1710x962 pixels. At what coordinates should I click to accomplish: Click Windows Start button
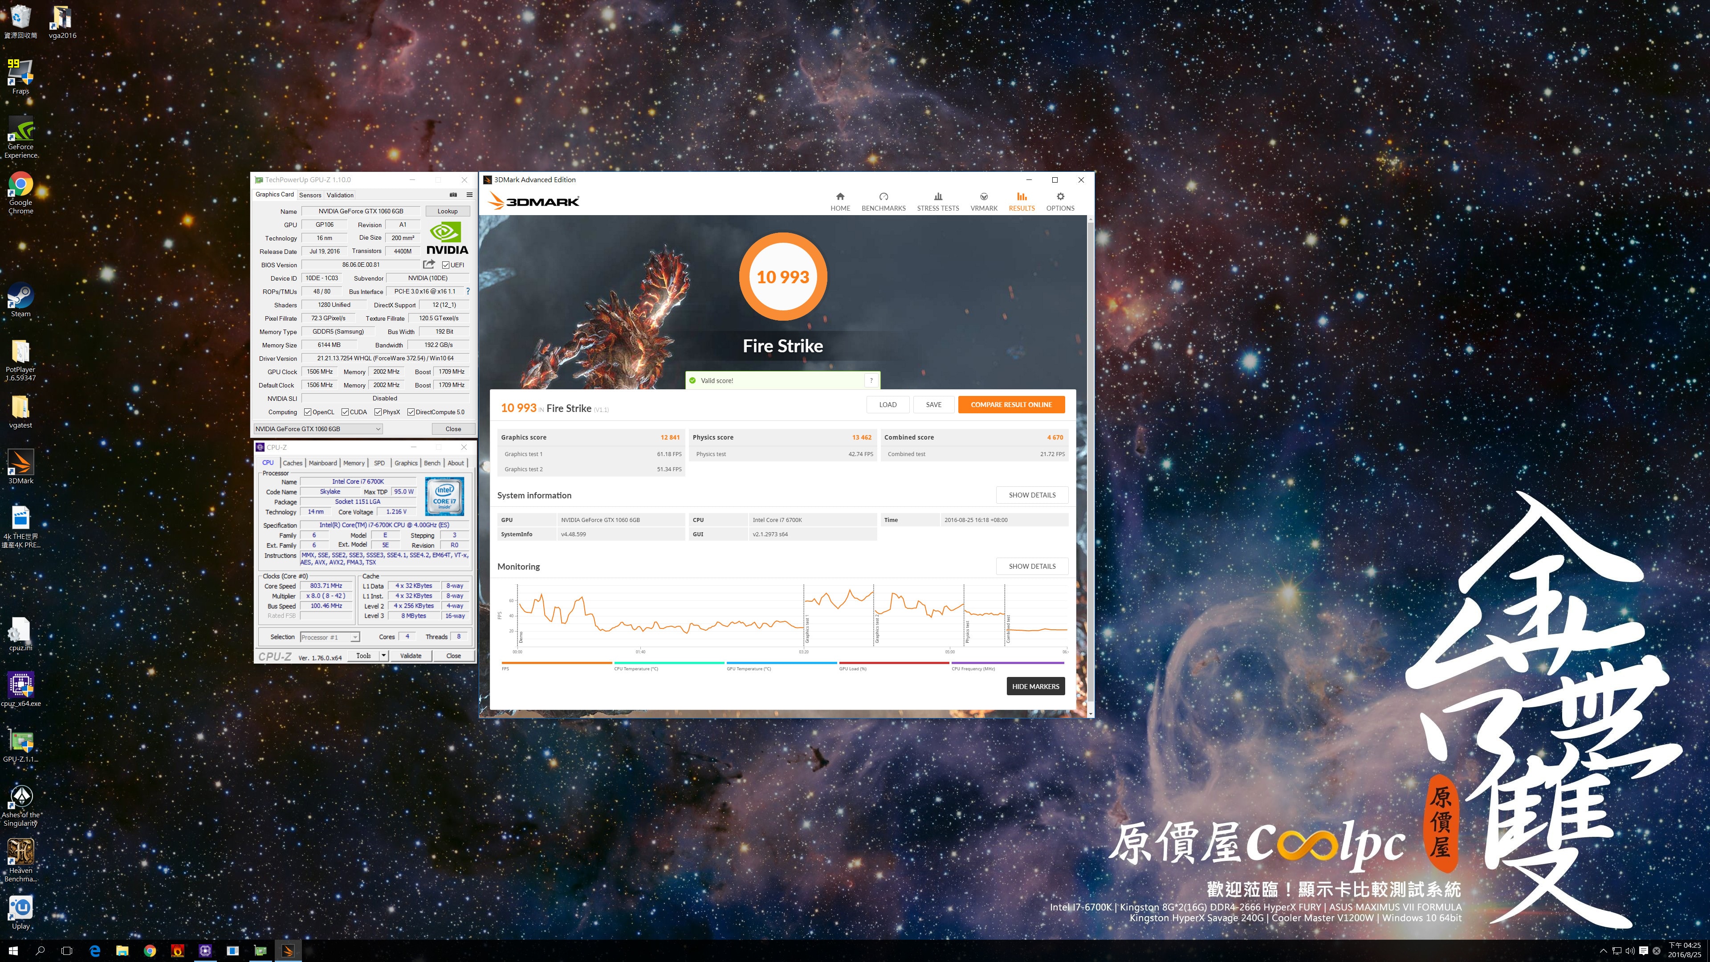tap(13, 951)
